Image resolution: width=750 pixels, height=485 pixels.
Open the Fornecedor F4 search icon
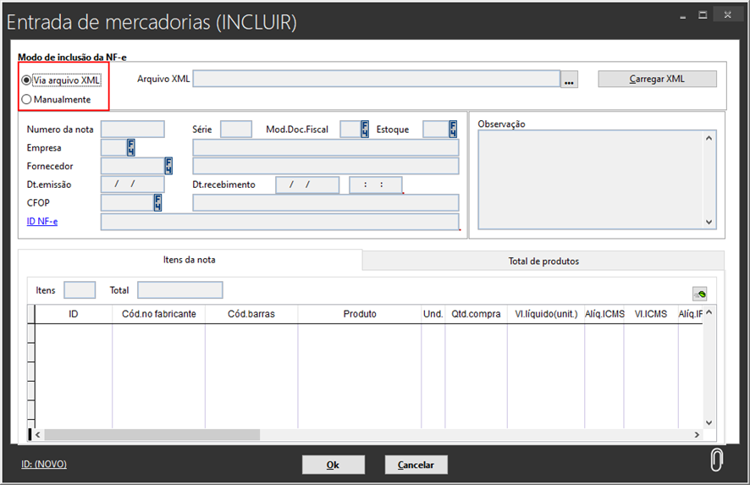pos(168,166)
